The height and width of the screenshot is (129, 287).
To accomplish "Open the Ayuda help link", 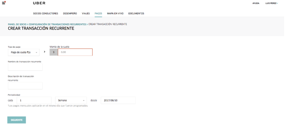I will click(256, 3).
